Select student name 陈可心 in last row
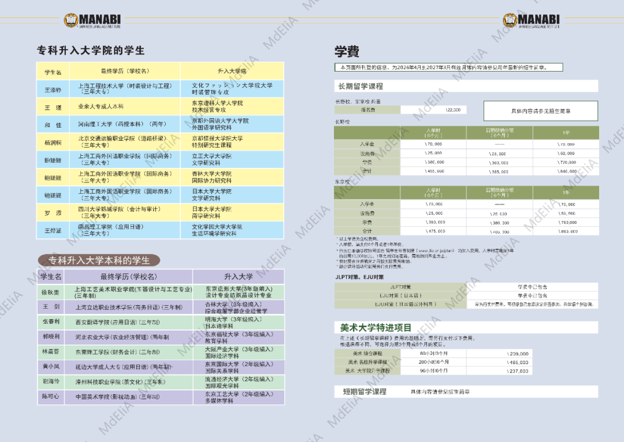 coord(51,397)
